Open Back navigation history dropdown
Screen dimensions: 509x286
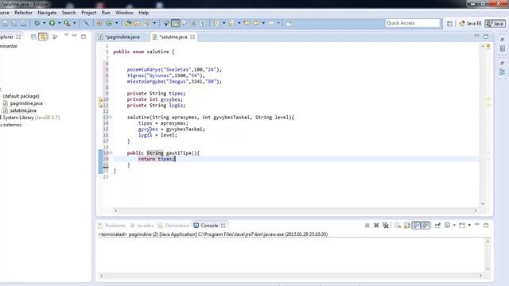coord(263,23)
